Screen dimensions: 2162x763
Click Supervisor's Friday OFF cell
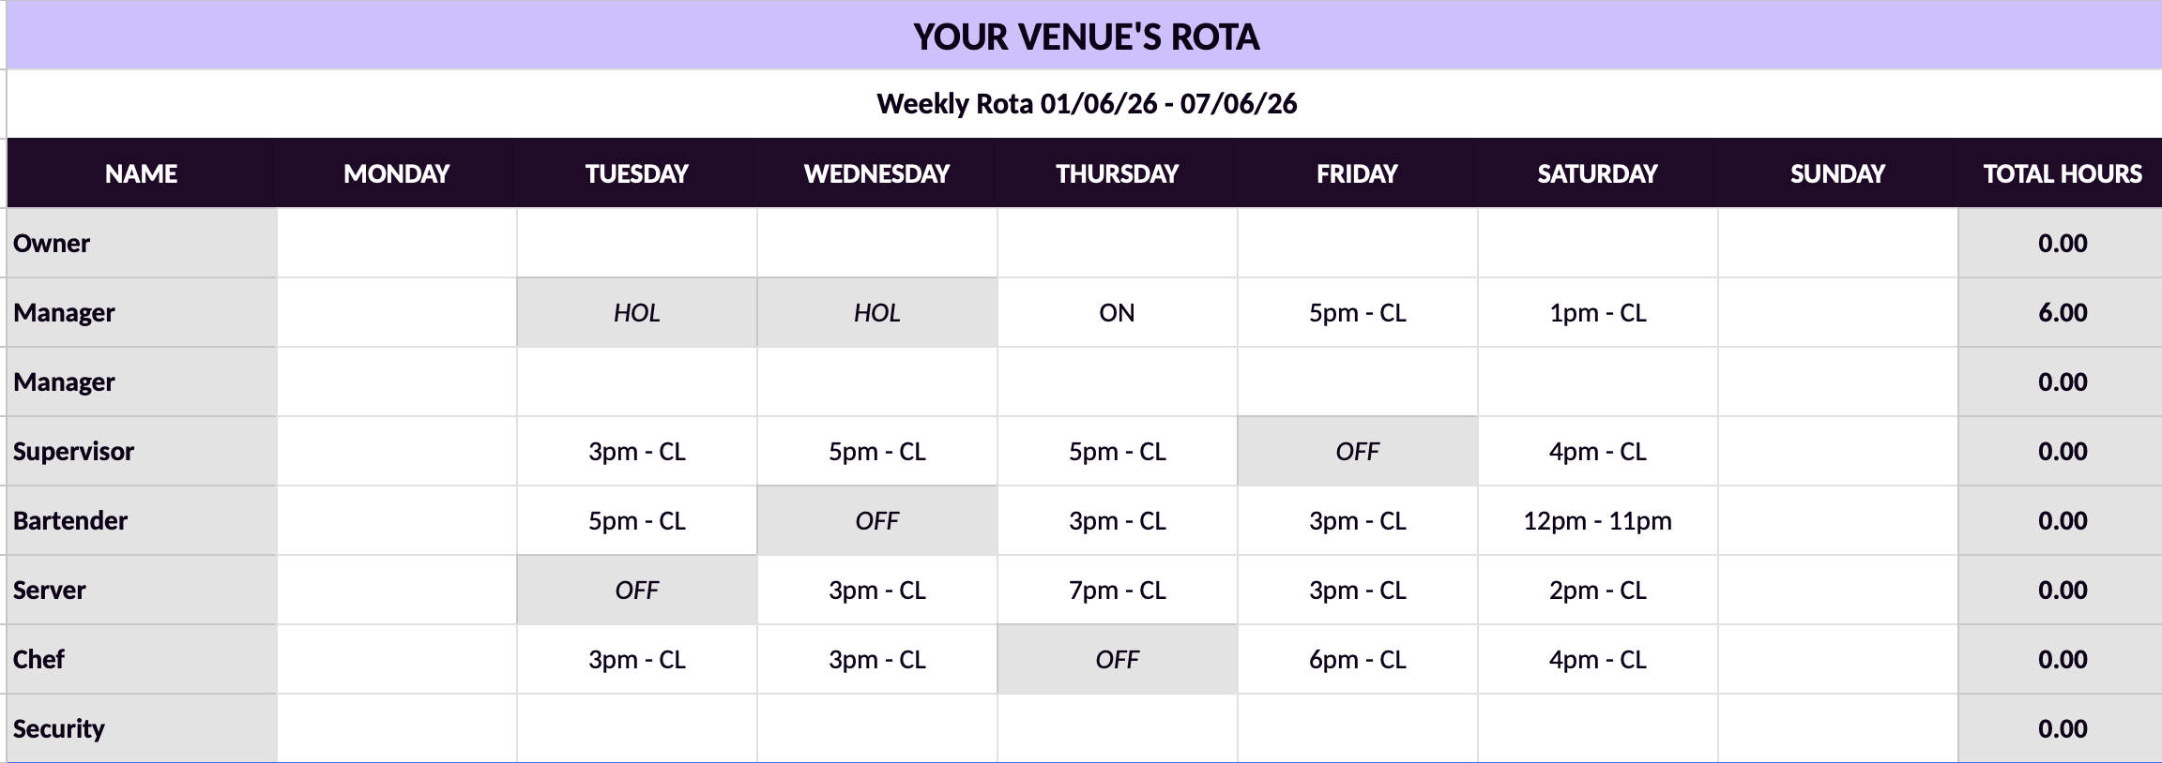point(1358,452)
